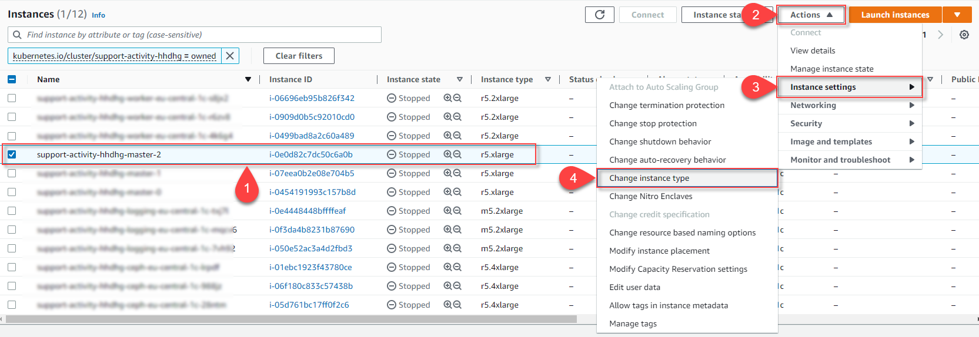The image size is (979, 337).
Task: Expand Monitor and troubleshoot submenu
Action: [850, 160]
